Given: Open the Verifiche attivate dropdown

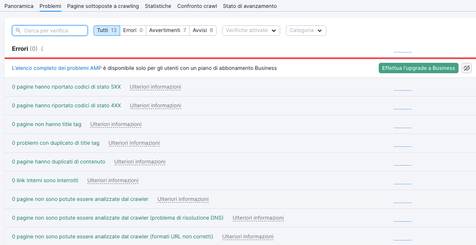Looking at the screenshot, I should tap(251, 30).
